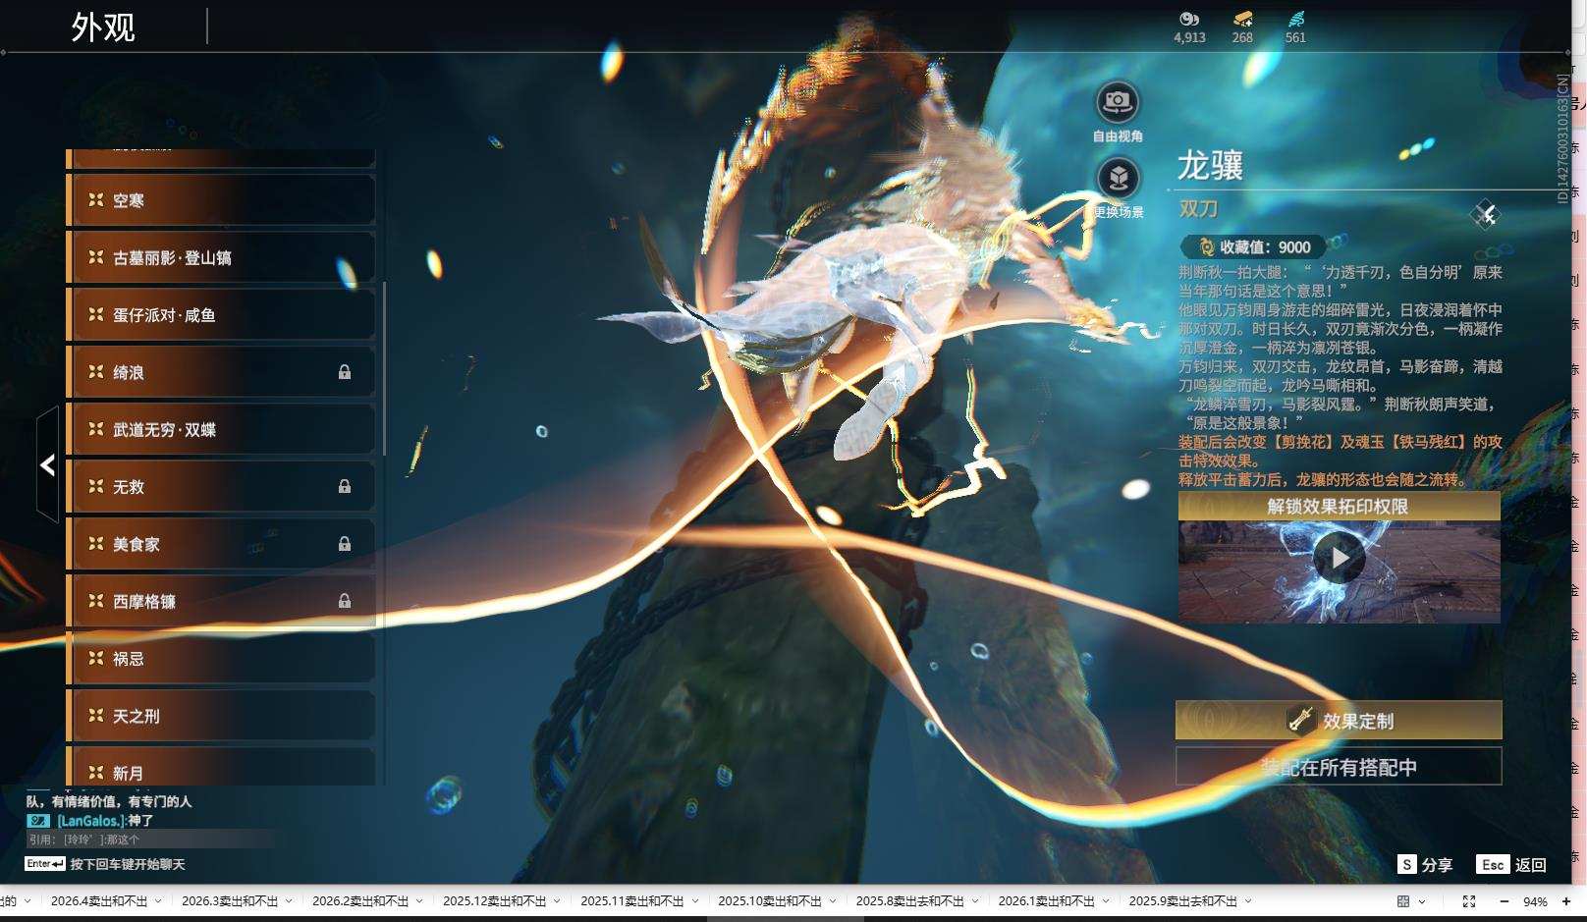Screen dimensions: 1587x922
Task: Select the locked 西摩格镰 skin
Action: pyautogui.click(x=221, y=601)
